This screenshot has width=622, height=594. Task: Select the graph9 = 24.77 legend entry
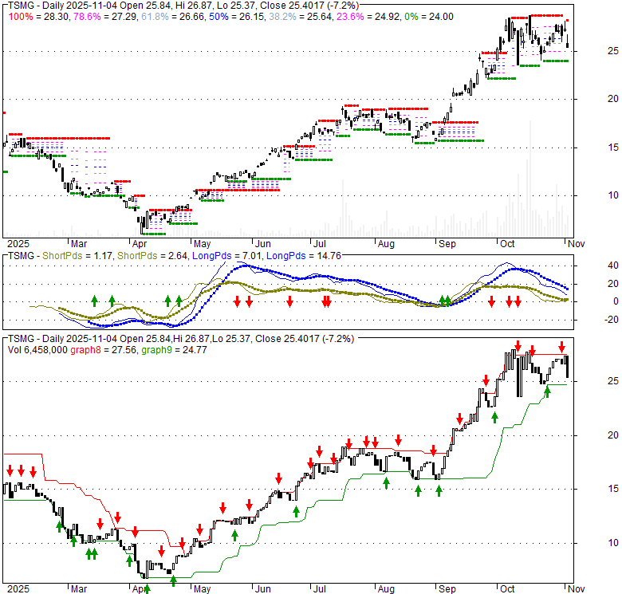pos(174,350)
